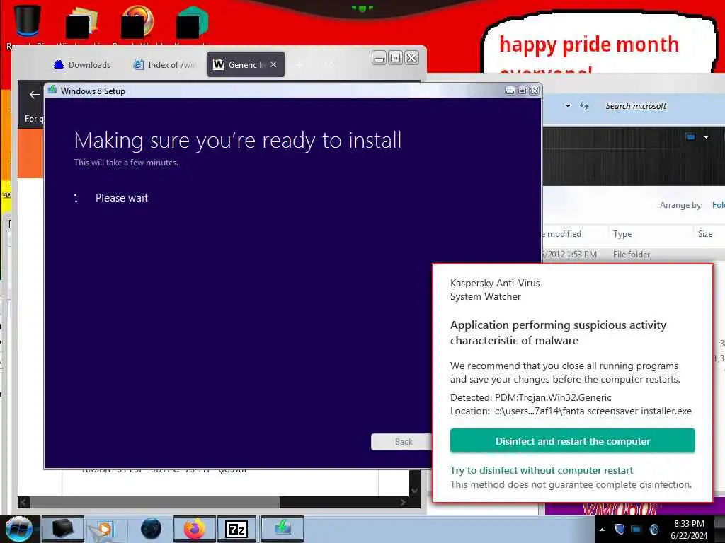
Task: Switch to Firefox on the taskbar
Action: point(195,529)
